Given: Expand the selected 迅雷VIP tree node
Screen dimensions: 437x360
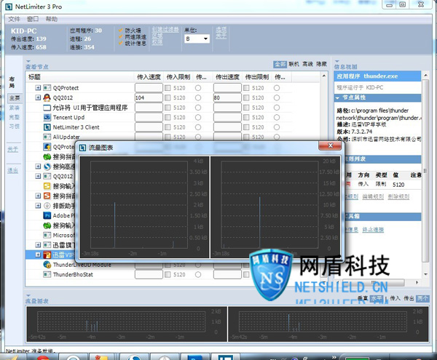Looking at the screenshot, I should [x=38, y=255].
